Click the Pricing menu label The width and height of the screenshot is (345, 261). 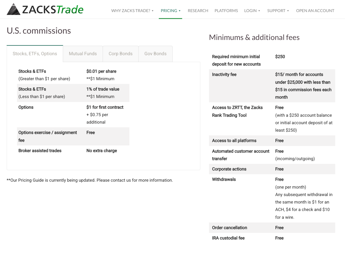(x=169, y=11)
